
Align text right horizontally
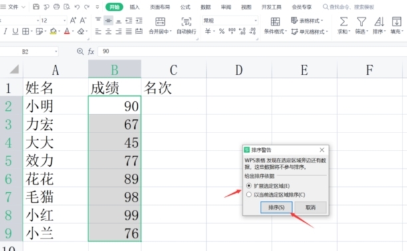[x=118, y=31]
